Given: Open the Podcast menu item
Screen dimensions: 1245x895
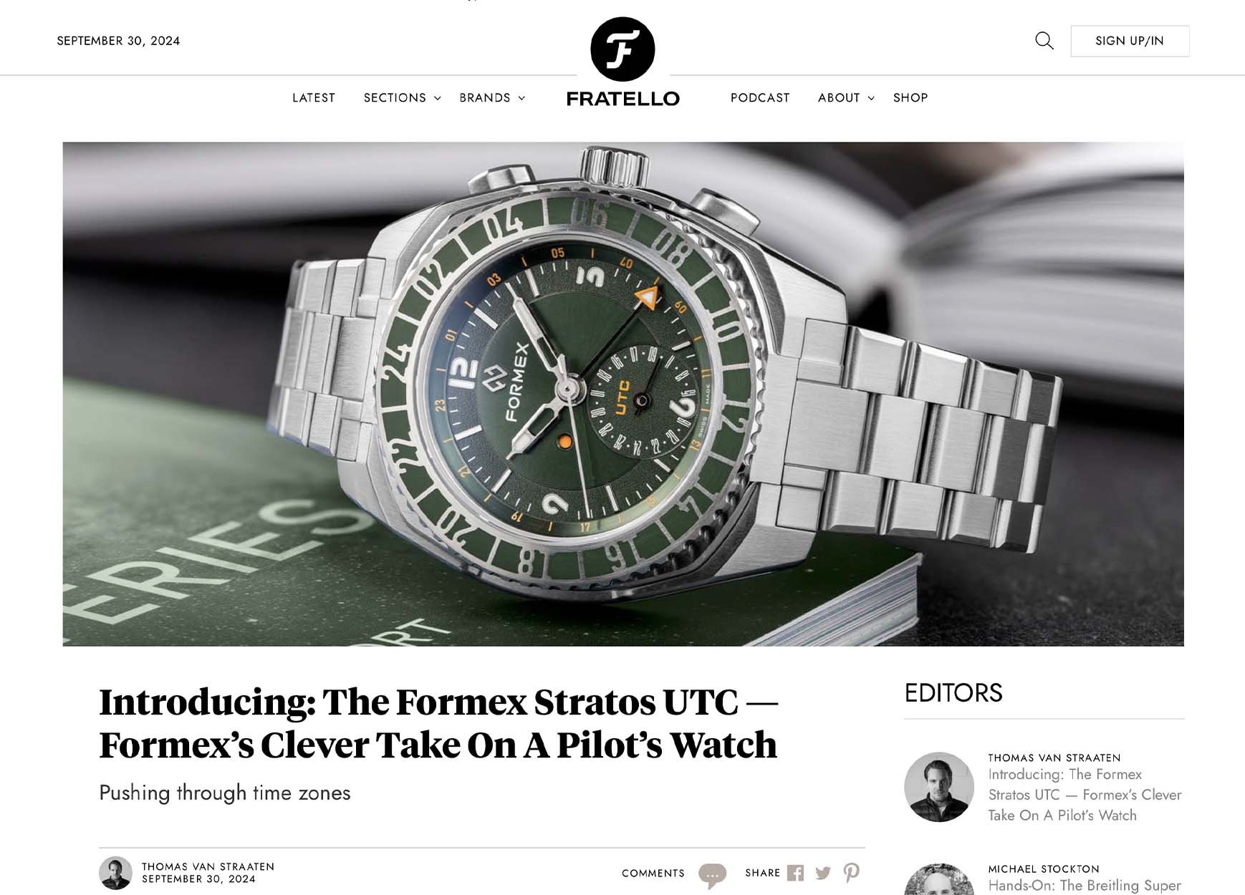Looking at the screenshot, I should click(760, 97).
